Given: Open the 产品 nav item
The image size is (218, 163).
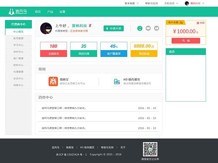Looking at the screenshot, I should (x=50, y=12).
